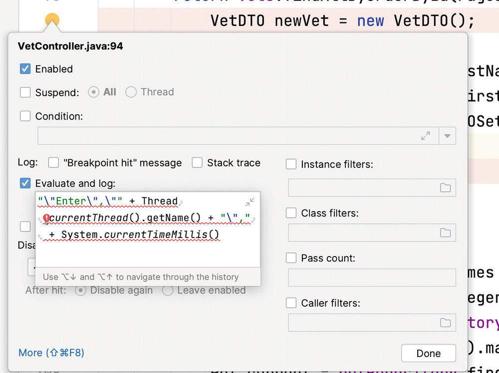This screenshot has height=373, width=499.
Task: Enable the Pass count checkbox
Action: [291, 258]
